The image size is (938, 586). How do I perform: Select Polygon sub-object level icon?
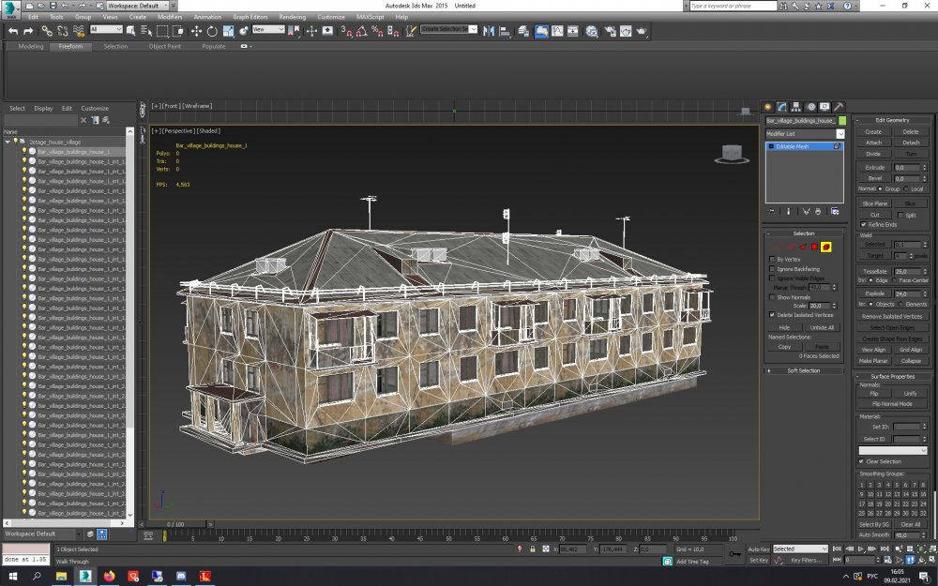click(814, 247)
